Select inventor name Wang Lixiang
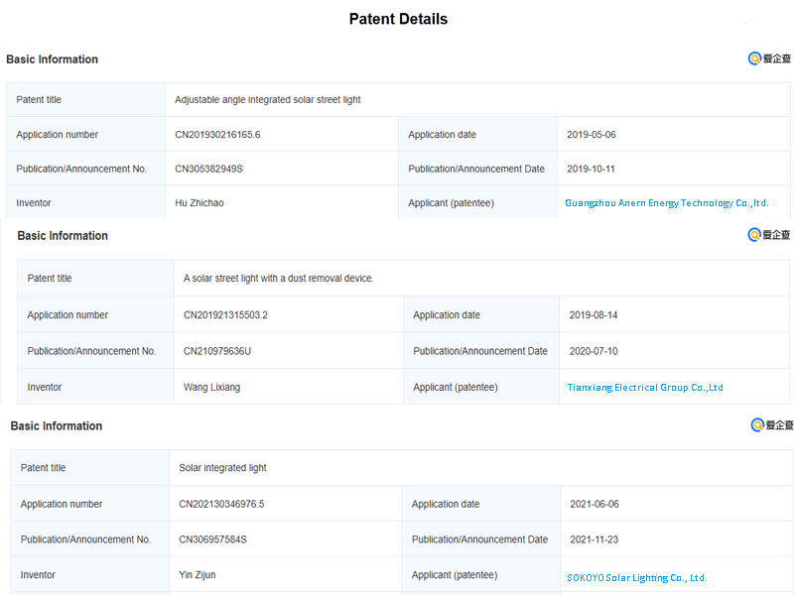This screenshot has width=794, height=595. coord(211,388)
